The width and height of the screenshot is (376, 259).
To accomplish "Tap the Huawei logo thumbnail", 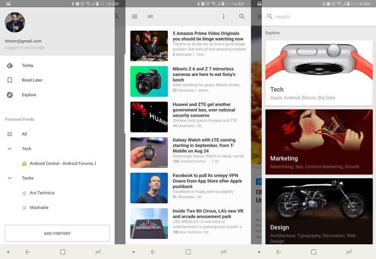I will [149, 117].
